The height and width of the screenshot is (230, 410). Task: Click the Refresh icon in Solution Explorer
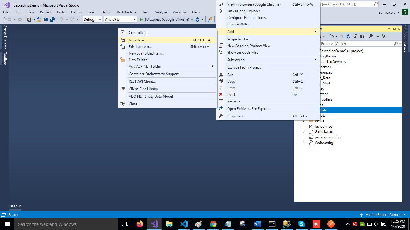348,36
